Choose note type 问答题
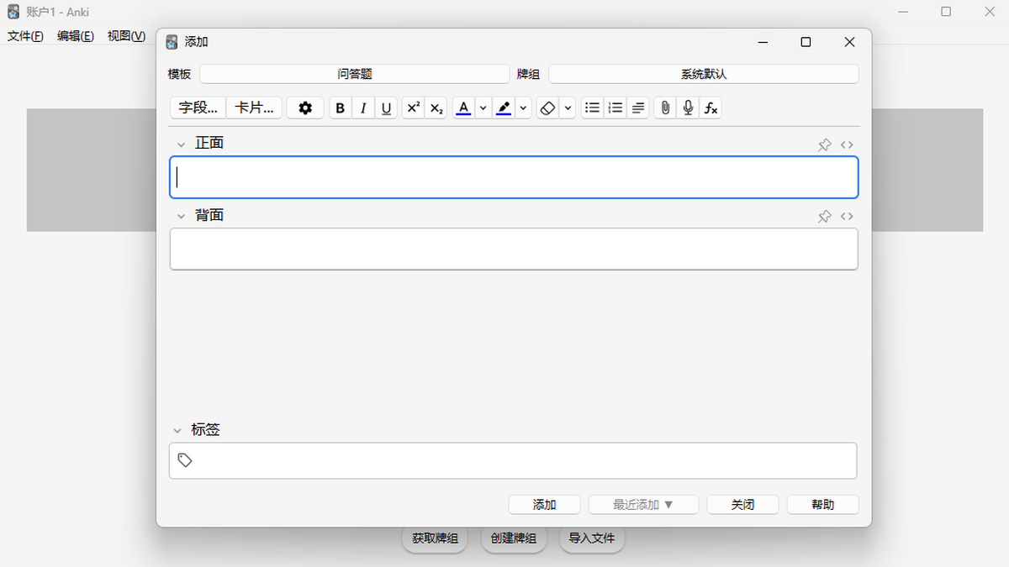Screen dimensions: 1009x567 click(355, 74)
